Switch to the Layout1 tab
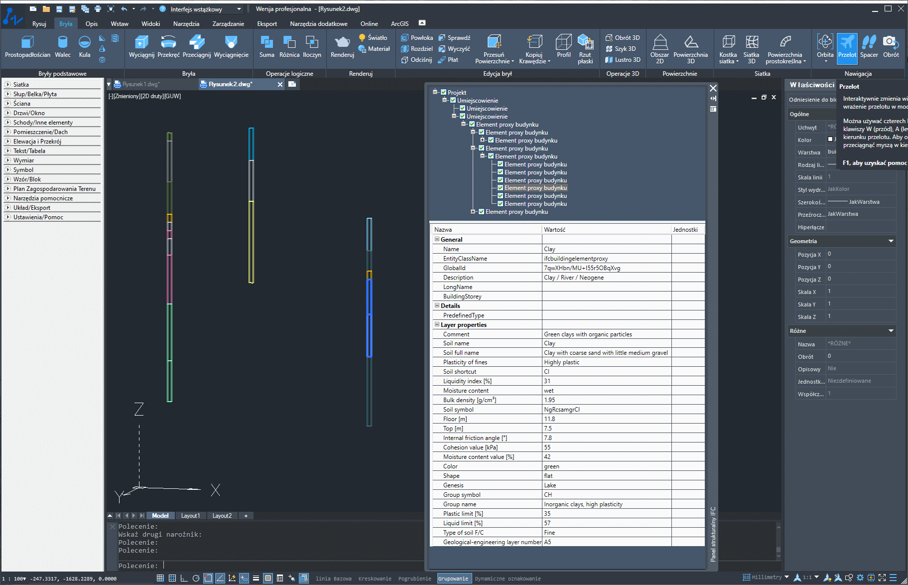Viewport: 908px width, 585px height. 190,516
